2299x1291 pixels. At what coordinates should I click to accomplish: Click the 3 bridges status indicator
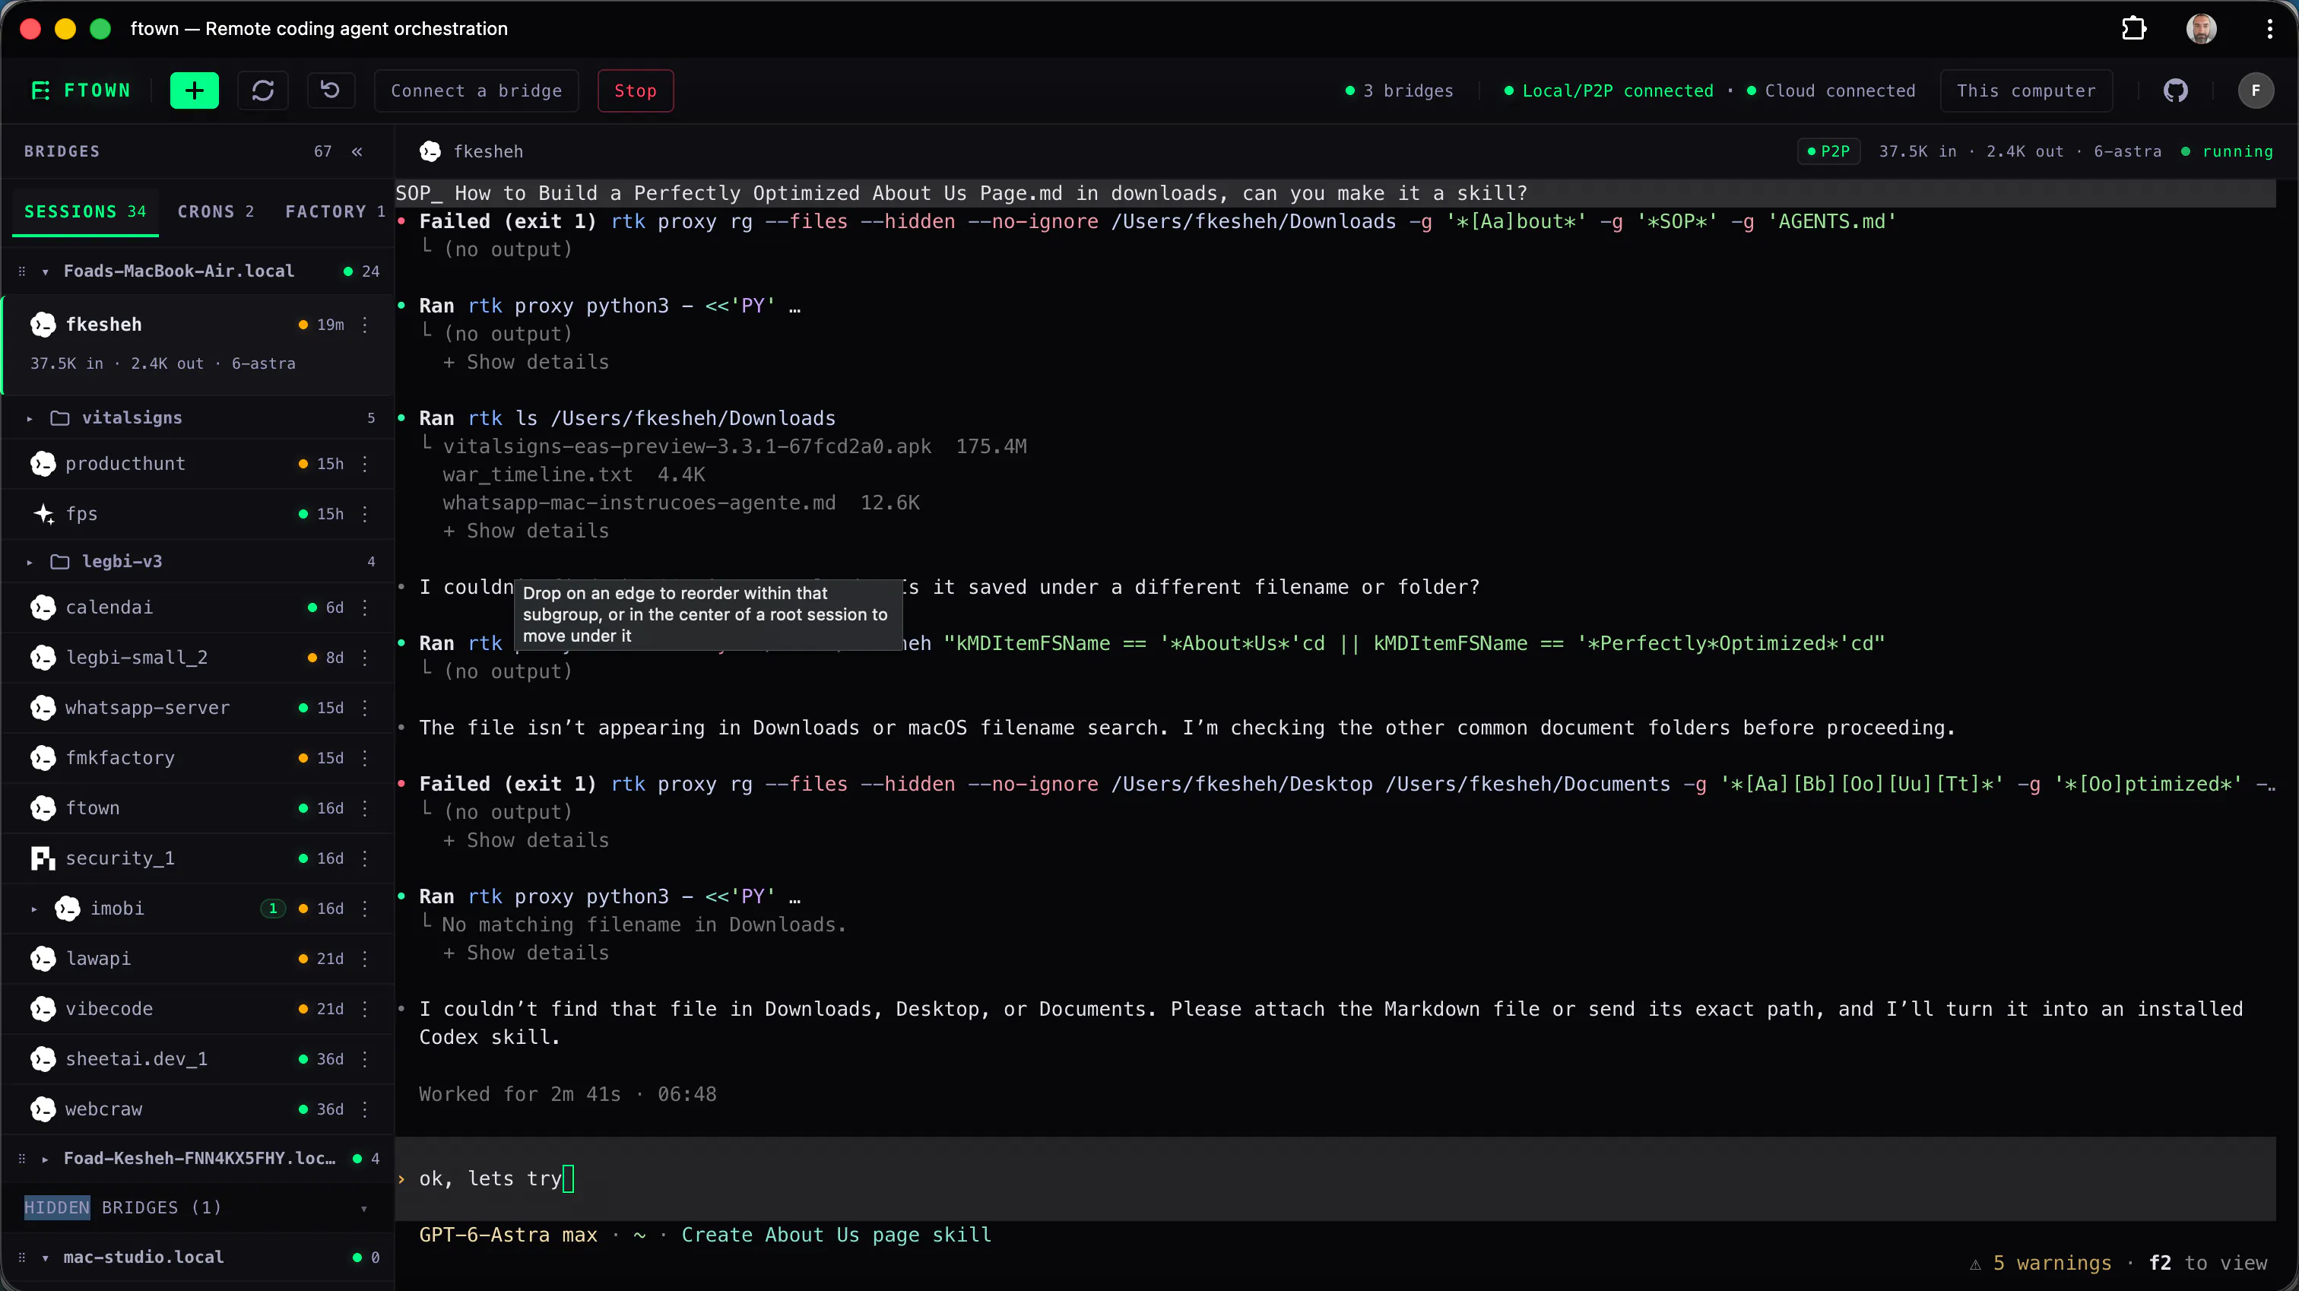(x=1399, y=91)
